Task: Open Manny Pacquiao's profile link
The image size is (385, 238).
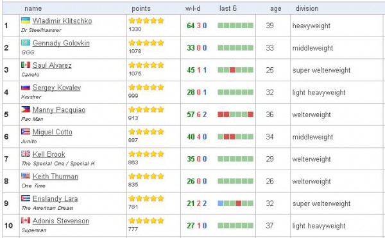Action: (x=59, y=109)
